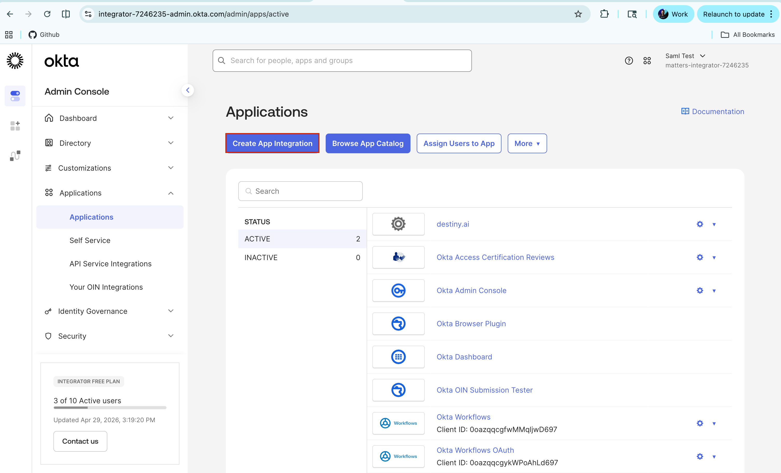Expand the Directory menu section

[110, 143]
